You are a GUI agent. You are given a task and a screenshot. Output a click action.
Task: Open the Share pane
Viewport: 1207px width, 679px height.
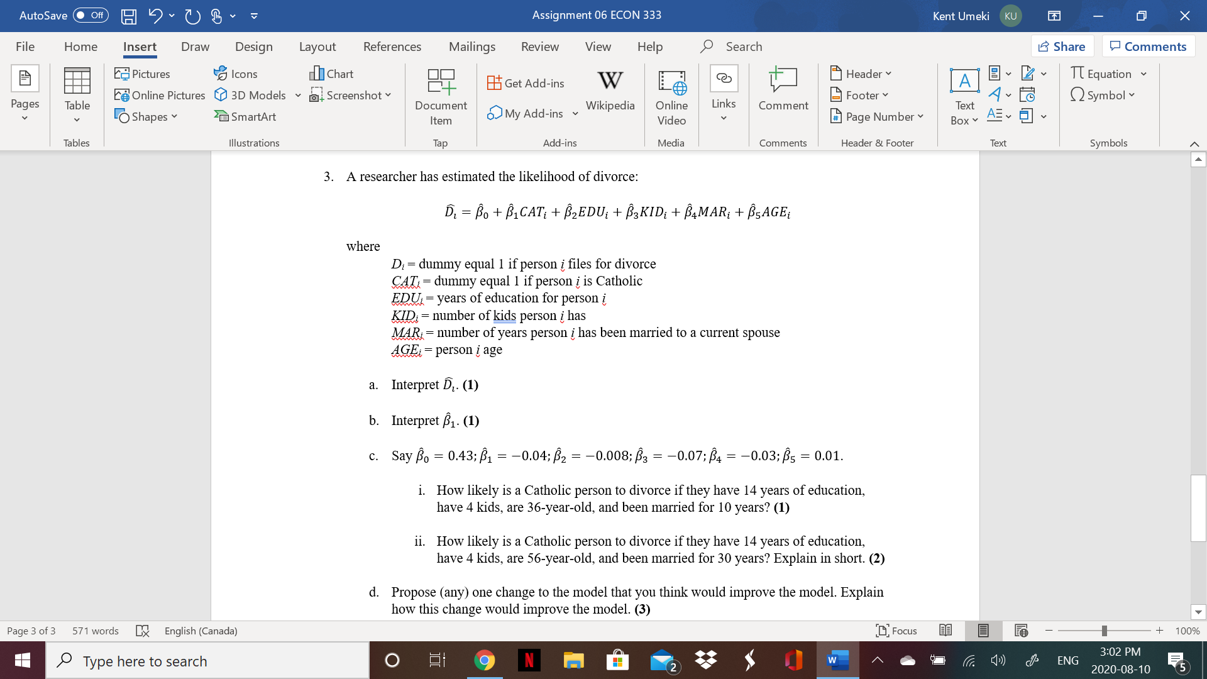point(1062,46)
